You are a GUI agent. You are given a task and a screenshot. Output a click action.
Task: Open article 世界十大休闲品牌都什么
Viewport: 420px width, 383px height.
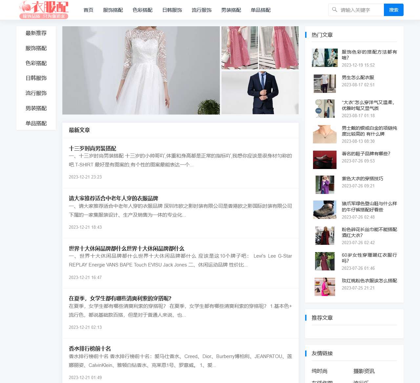click(x=127, y=248)
